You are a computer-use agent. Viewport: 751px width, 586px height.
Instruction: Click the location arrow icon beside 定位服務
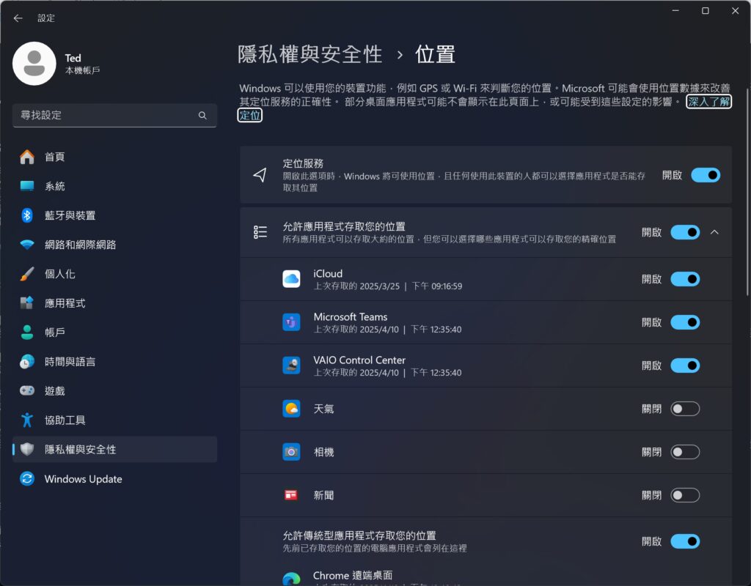pyautogui.click(x=260, y=175)
